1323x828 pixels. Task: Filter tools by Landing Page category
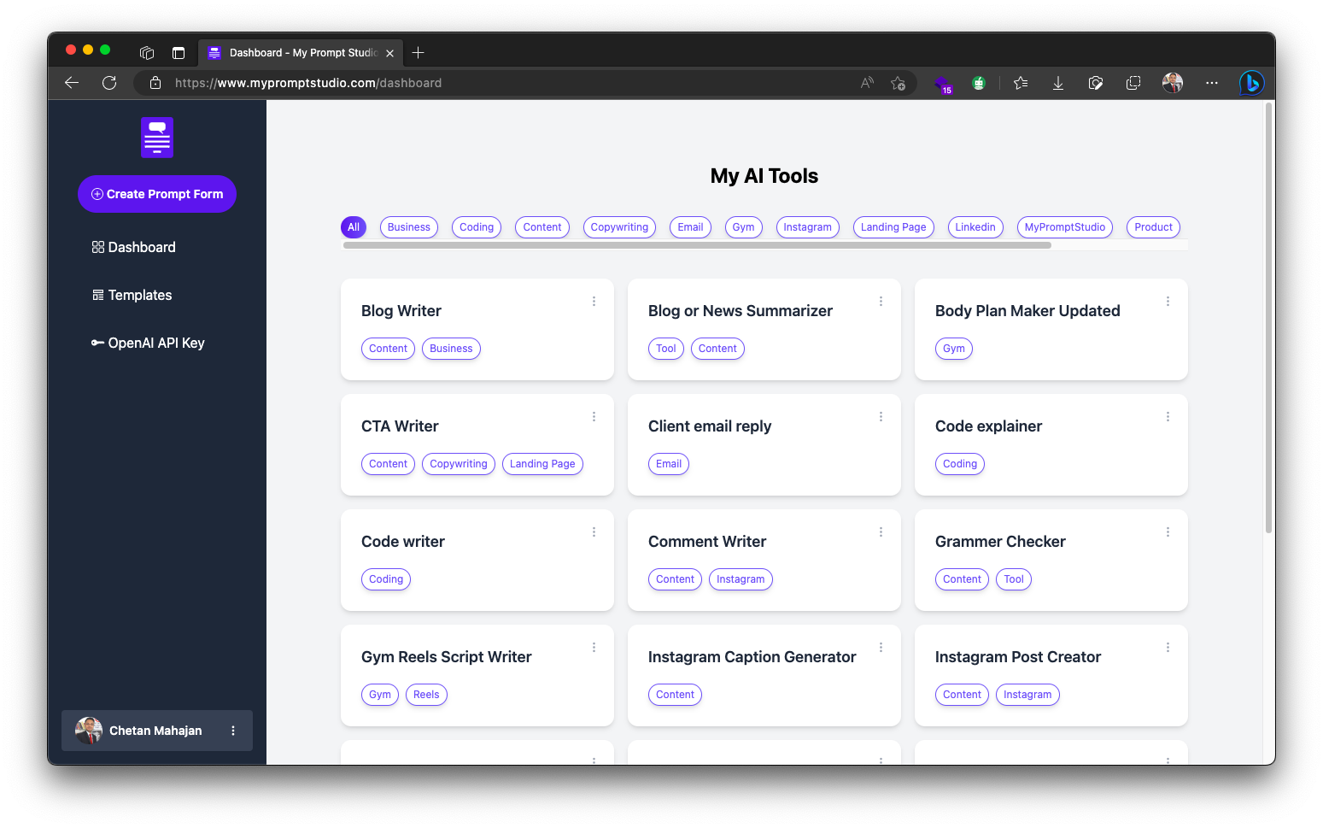[893, 227]
